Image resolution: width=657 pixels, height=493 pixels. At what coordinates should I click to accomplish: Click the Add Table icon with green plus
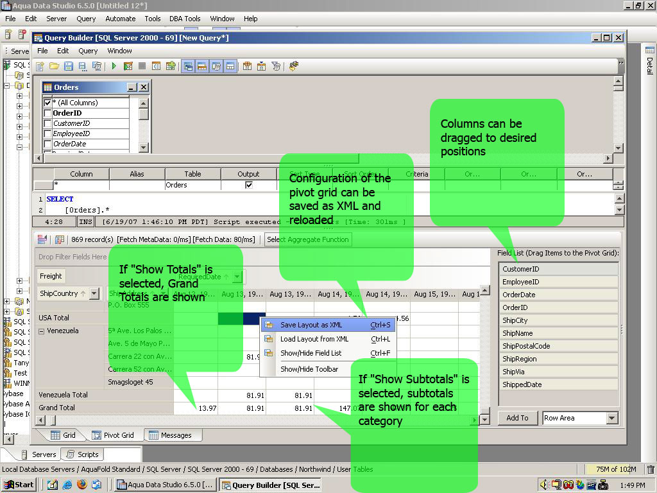171,66
